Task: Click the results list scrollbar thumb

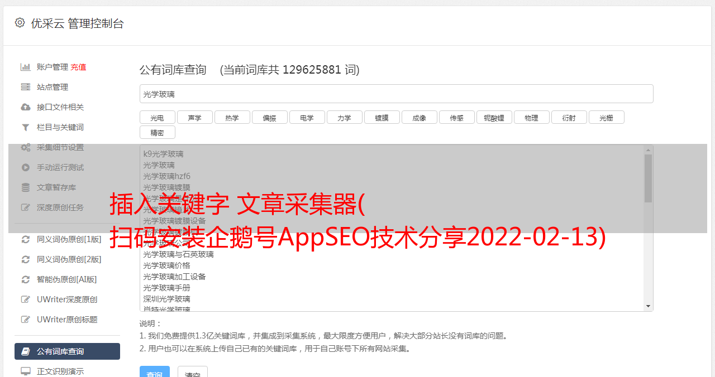Action: [648, 178]
